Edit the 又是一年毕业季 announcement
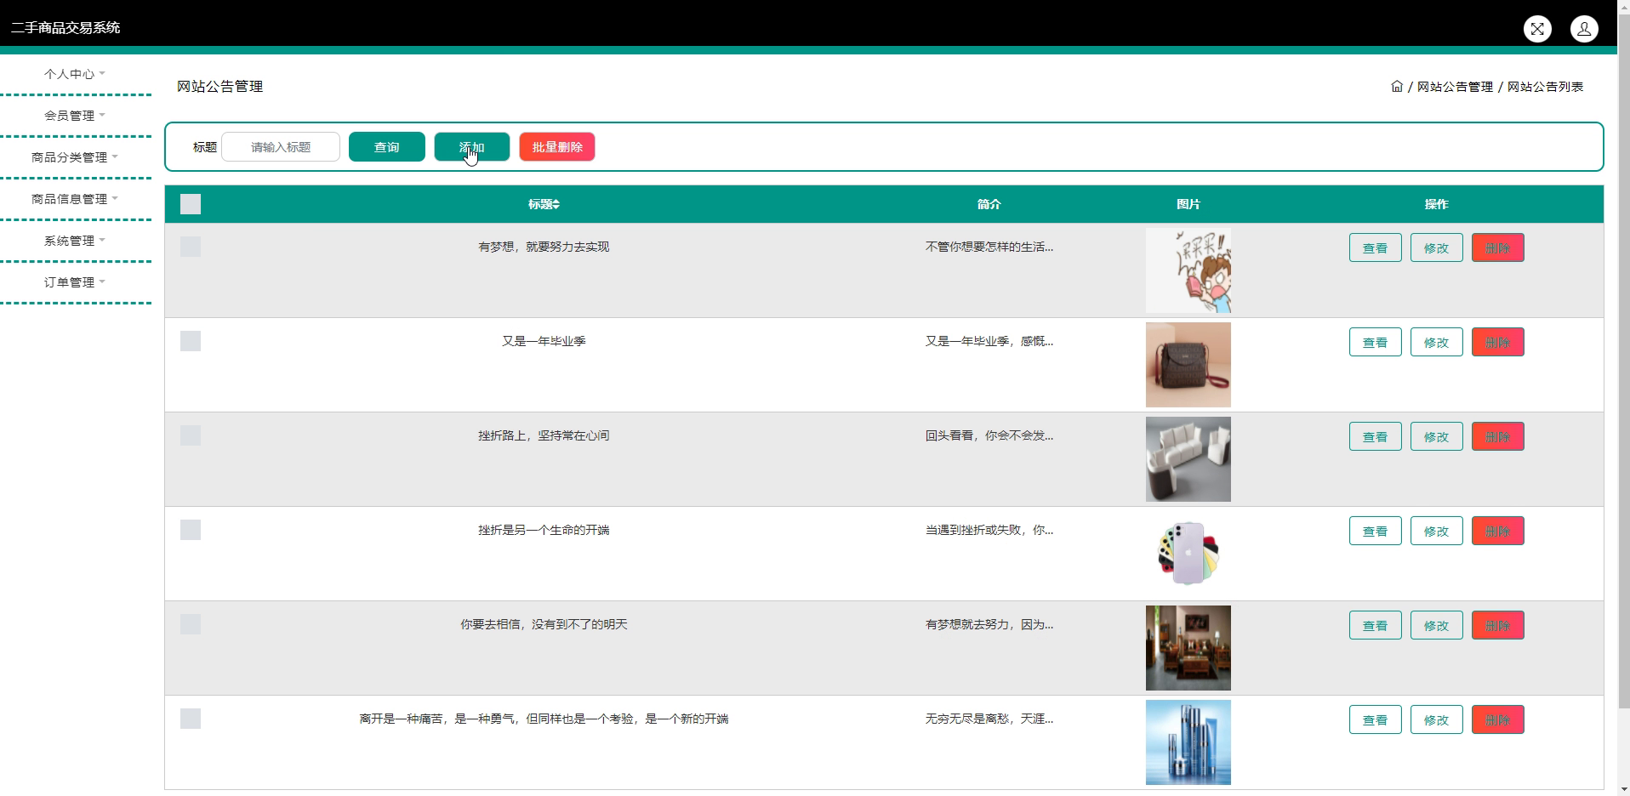 (x=1437, y=343)
